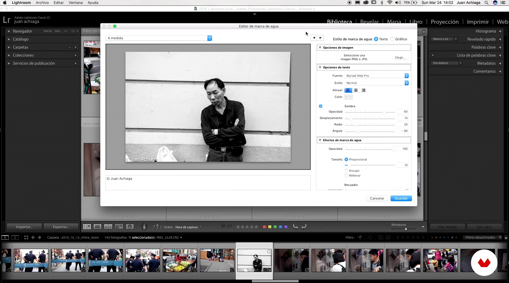Select Texto watermark style
Image resolution: width=509 pixels, height=283 pixels.
tap(376, 39)
